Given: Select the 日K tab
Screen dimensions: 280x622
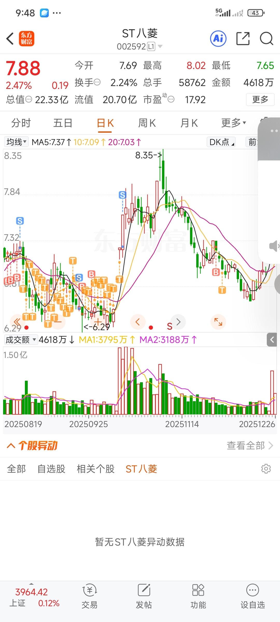Looking at the screenshot, I should 105,123.
